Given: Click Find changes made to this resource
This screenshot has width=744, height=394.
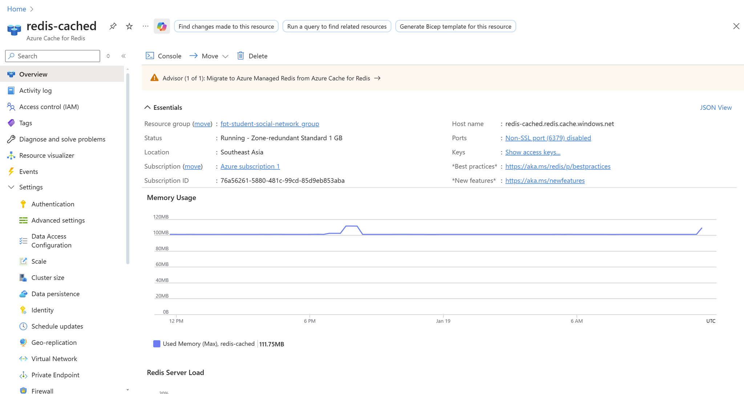Looking at the screenshot, I should (x=226, y=26).
